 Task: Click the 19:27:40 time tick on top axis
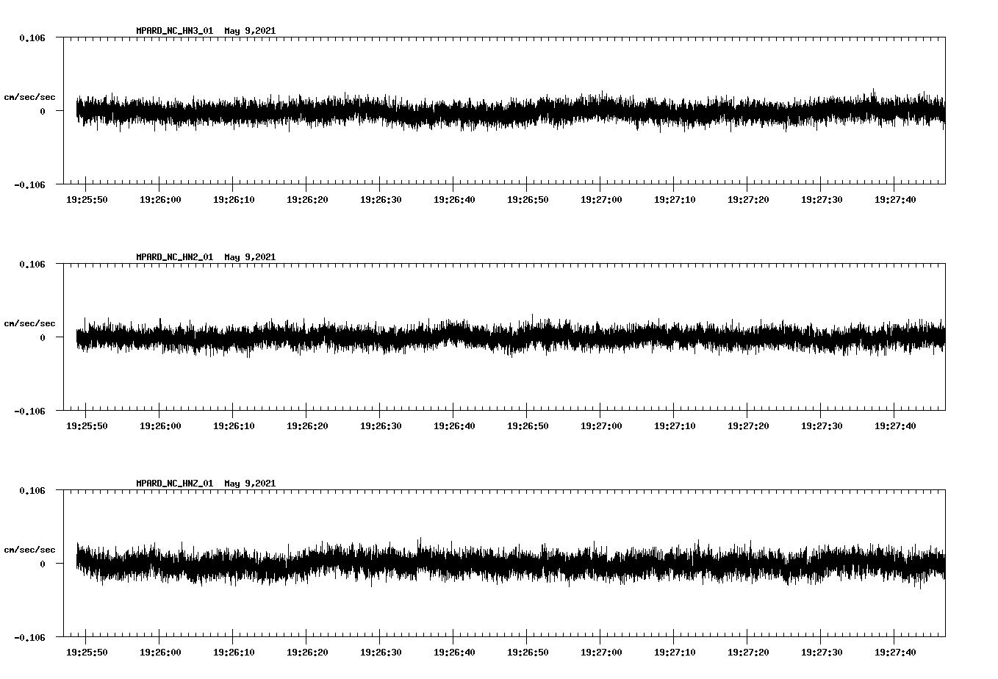click(897, 198)
